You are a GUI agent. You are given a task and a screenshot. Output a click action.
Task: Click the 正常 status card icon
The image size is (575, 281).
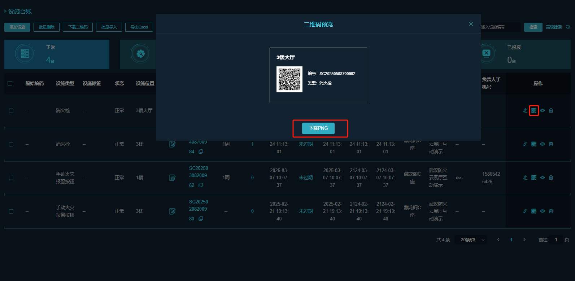[x=25, y=54]
